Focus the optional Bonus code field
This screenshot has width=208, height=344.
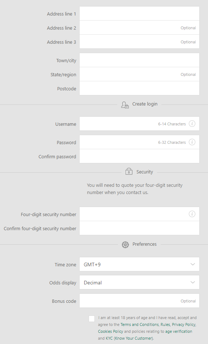139,301
